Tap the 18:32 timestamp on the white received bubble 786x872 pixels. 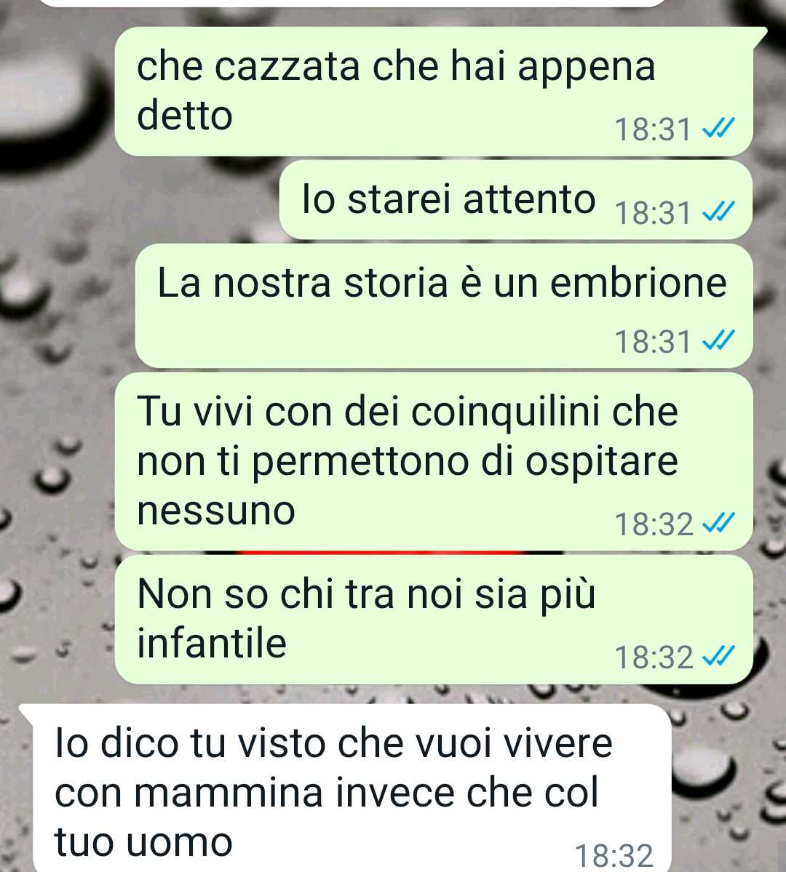614,857
